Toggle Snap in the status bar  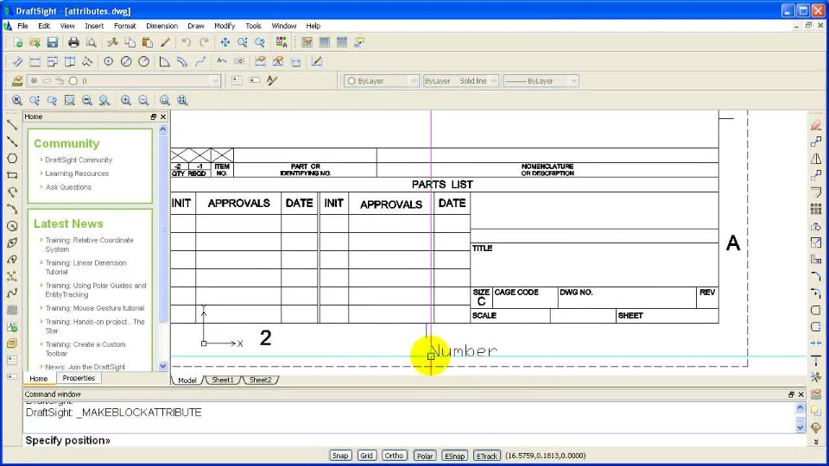click(340, 456)
